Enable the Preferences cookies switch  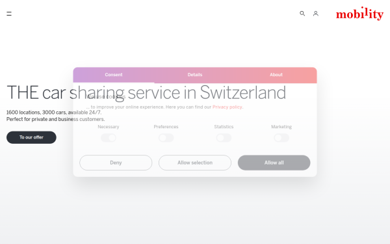pos(166,138)
